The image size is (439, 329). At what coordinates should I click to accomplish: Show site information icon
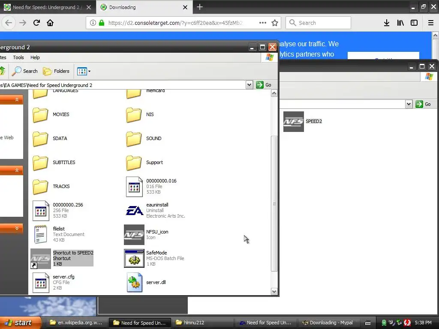click(93, 23)
